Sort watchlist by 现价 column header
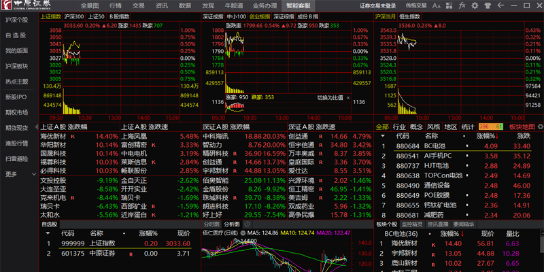 coord(184,233)
